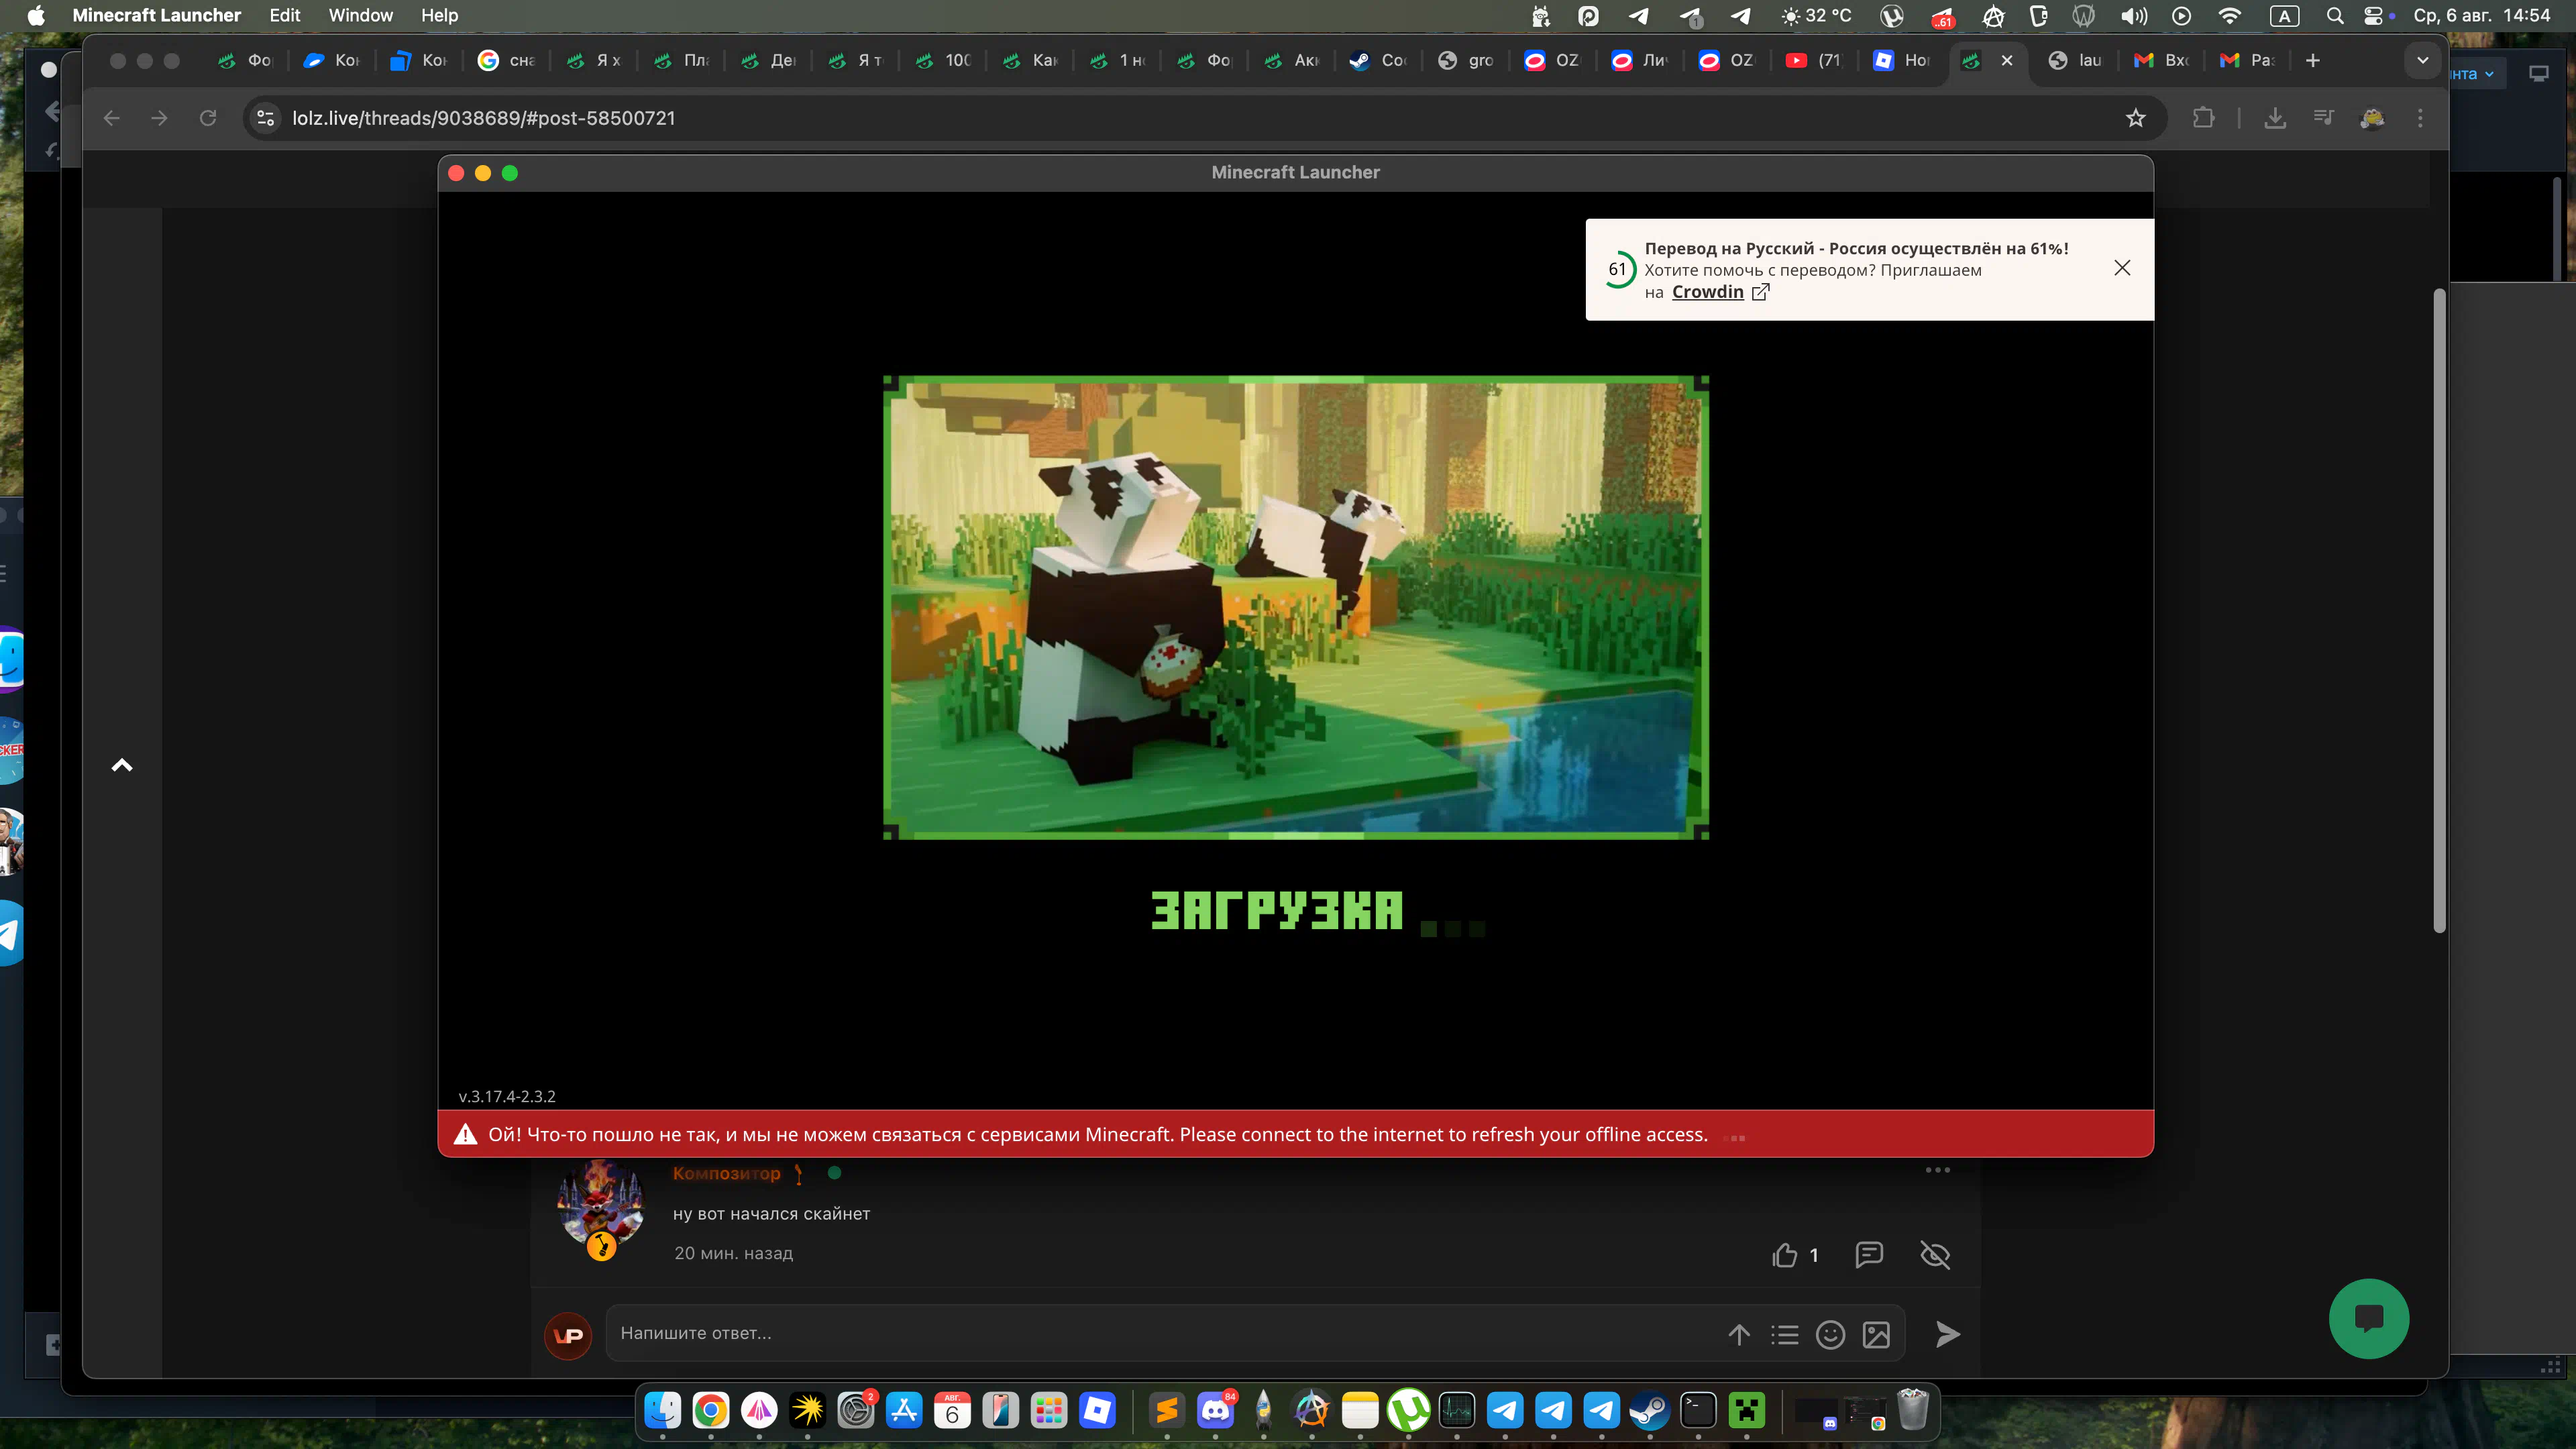
Task: Bookmark this page with the star icon
Action: coord(2136,118)
